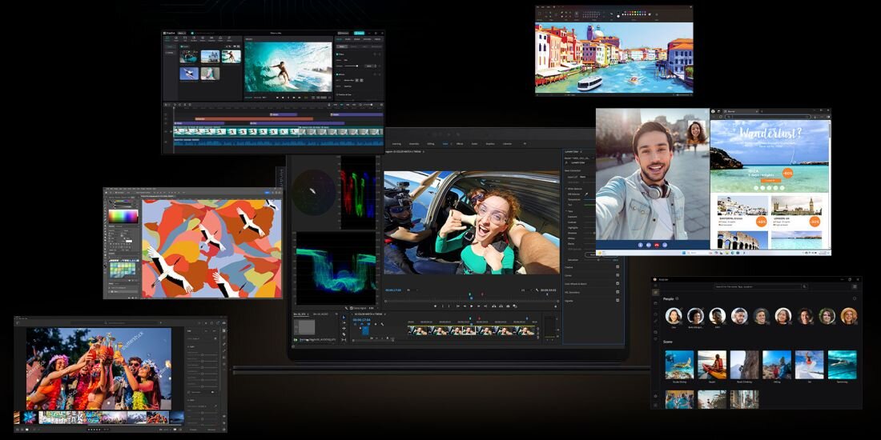
Task: Toggle the Vignette section checkbox
Action: point(618,301)
